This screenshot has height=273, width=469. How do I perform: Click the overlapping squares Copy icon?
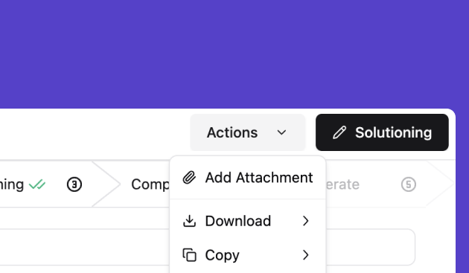click(x=189, y=255)
